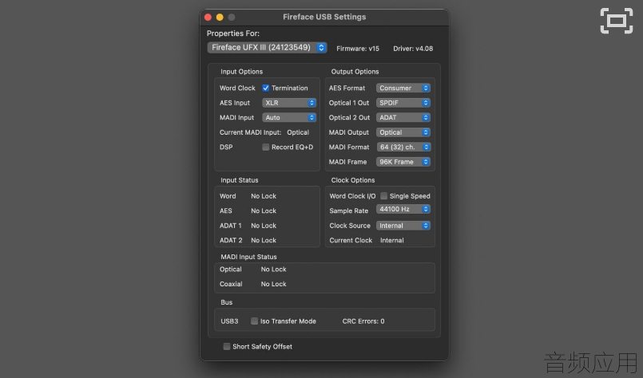
Task: Minimize the Fireface USB Settings window
Action: click(x=220, y=18)
